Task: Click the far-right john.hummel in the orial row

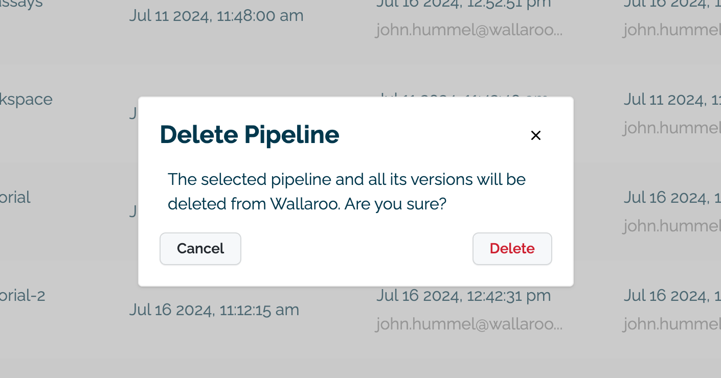Action: tap(671, 226)
